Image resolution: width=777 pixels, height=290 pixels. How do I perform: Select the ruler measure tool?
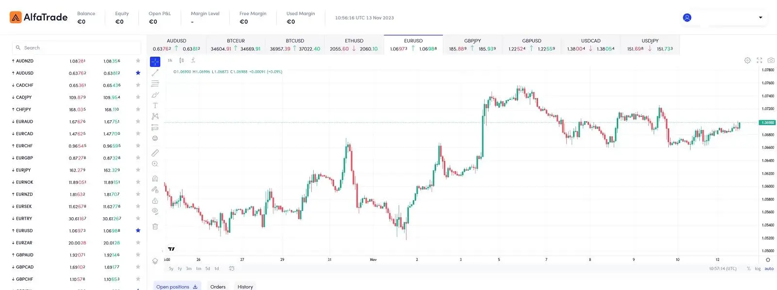155,153
